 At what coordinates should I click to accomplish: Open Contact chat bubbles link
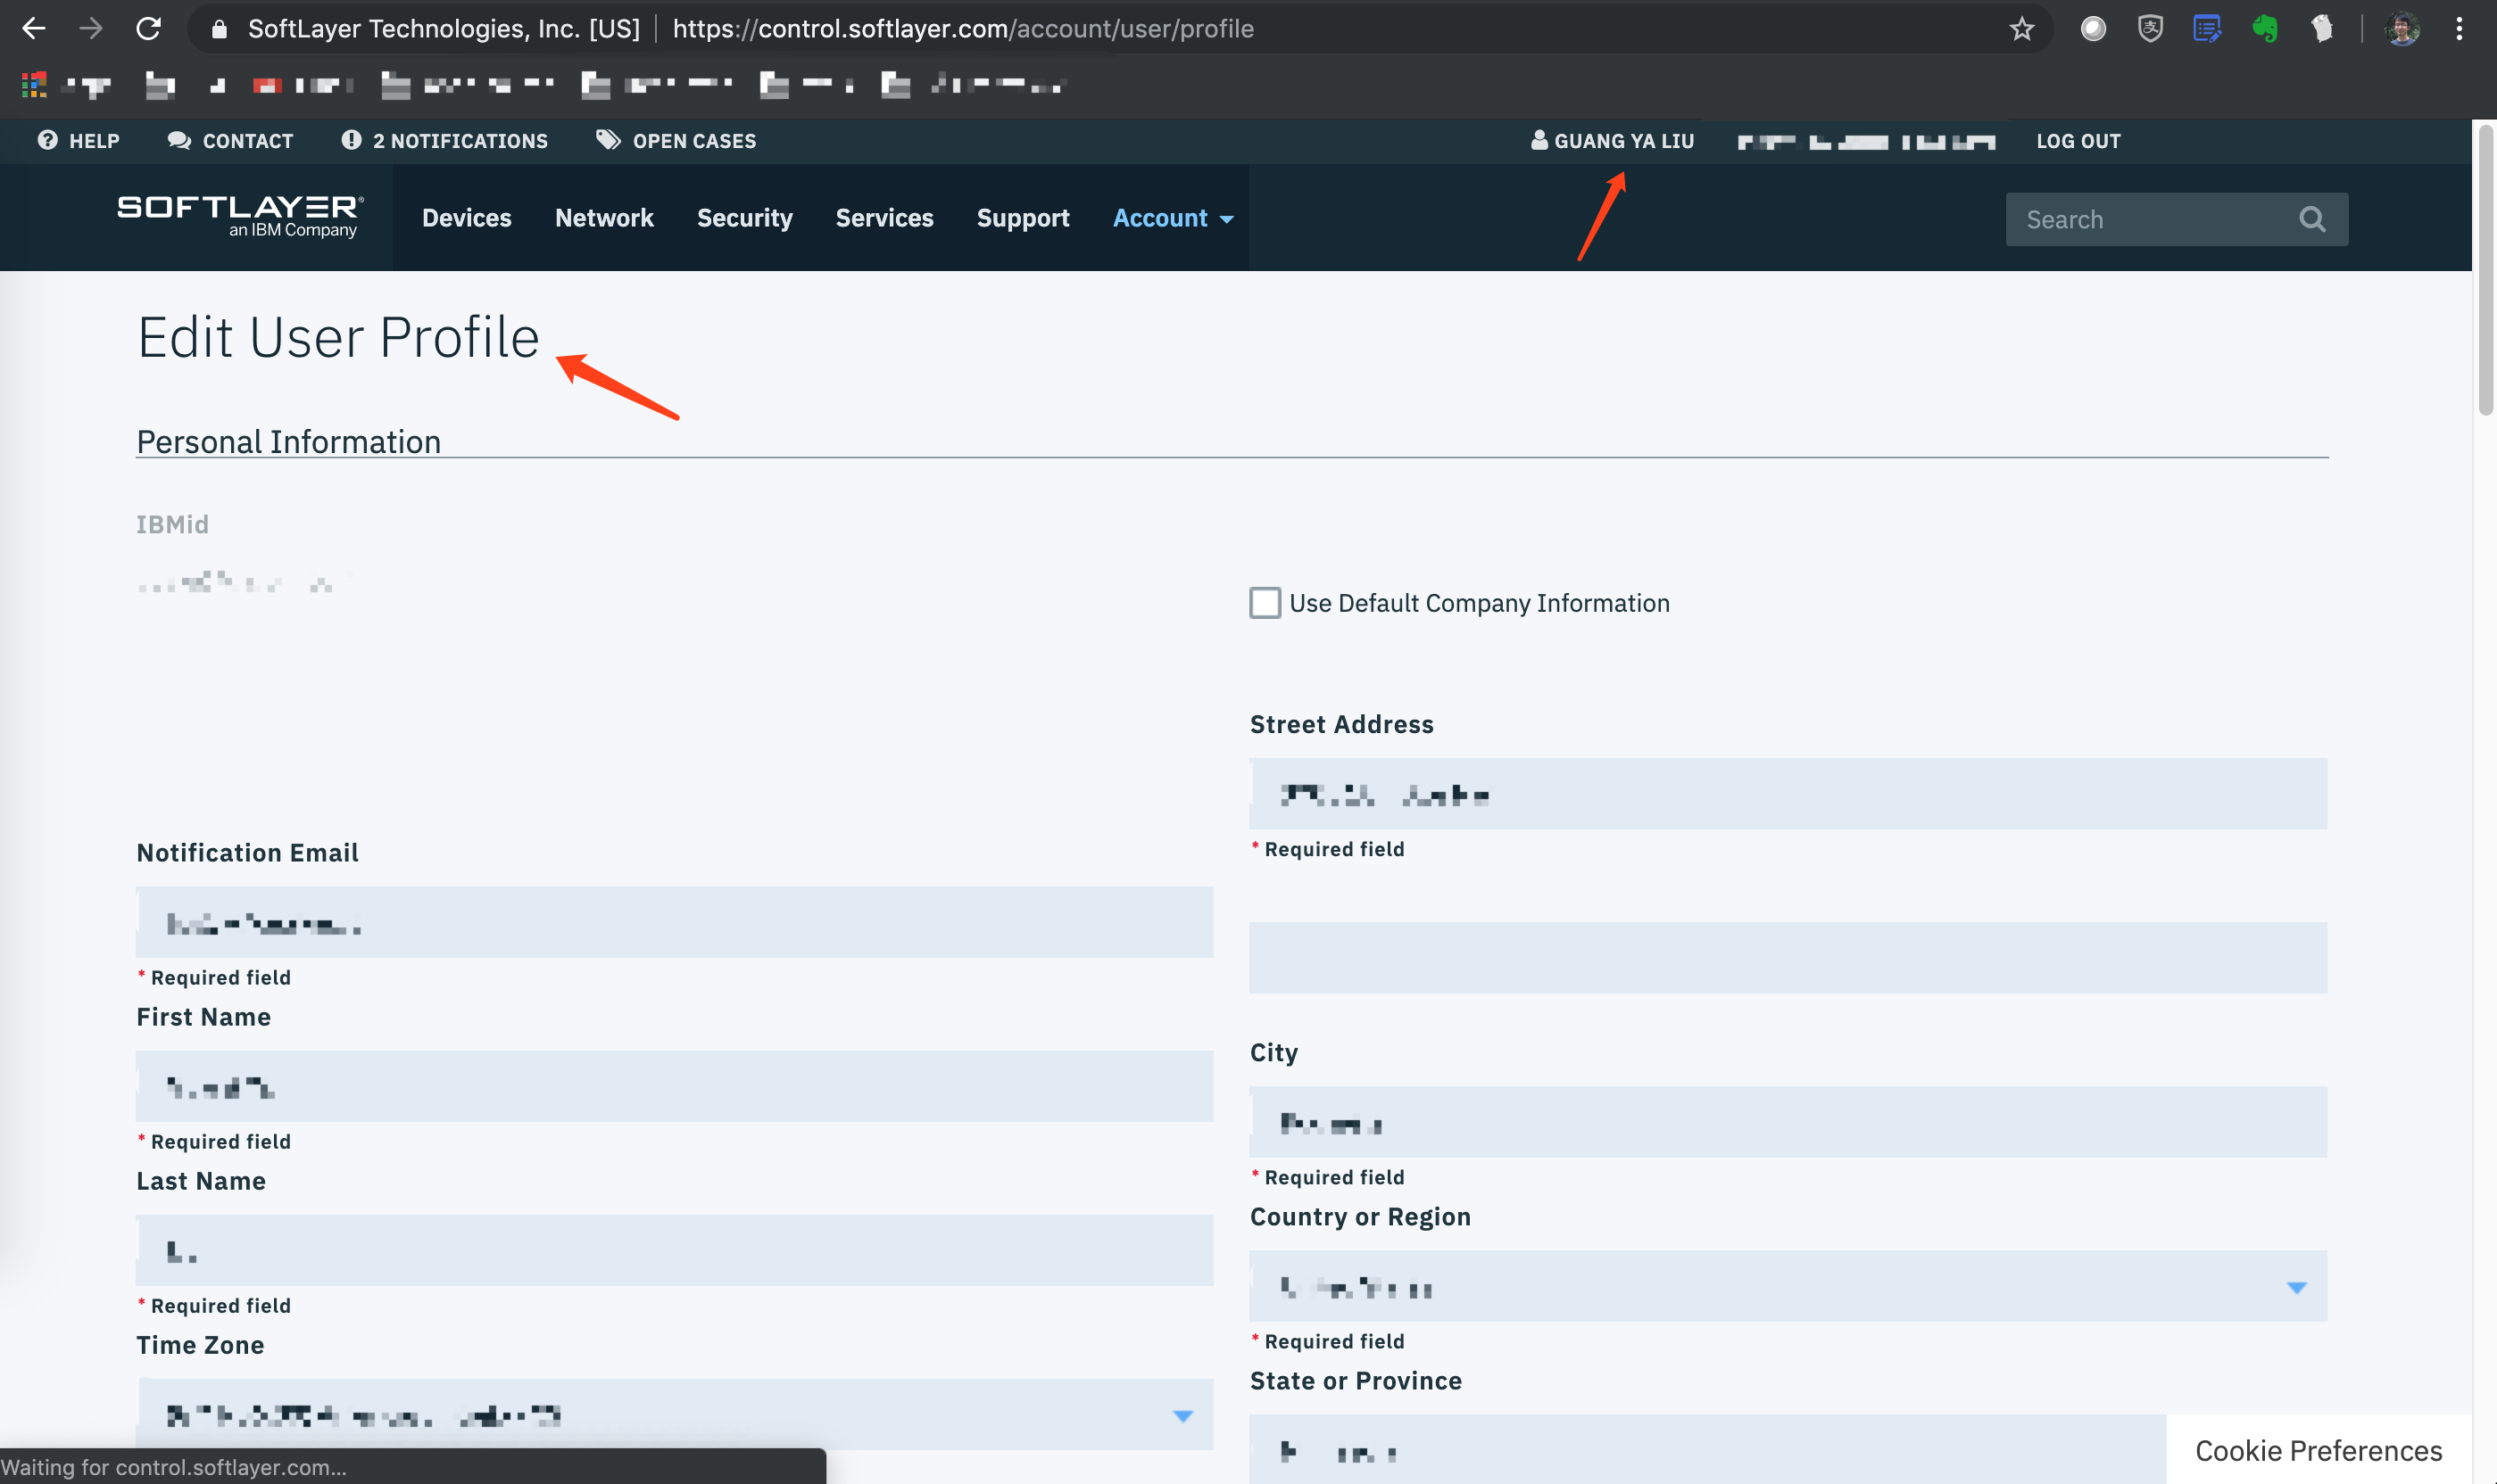coord(230,141)
